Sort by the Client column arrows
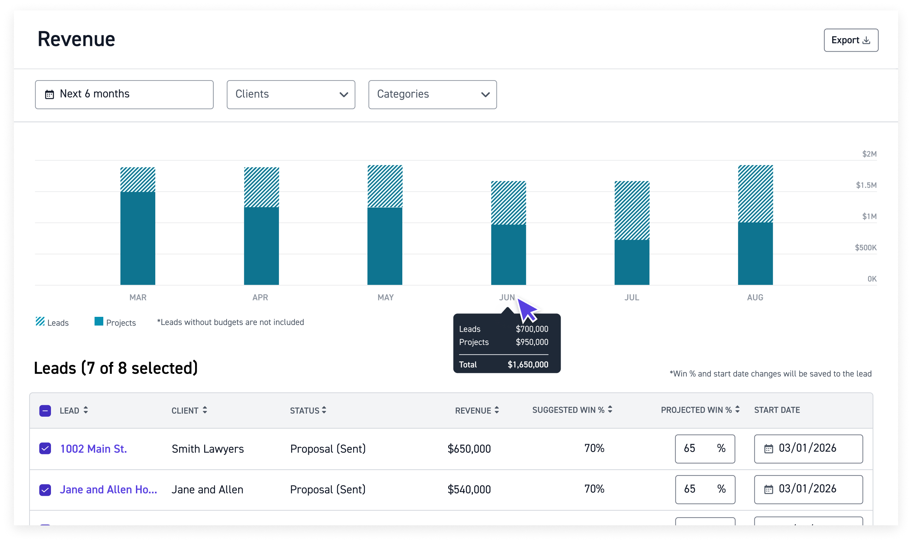Image resolution: width=912 pixels, height=543 pixels. pyautogui.click(x=205, y=410)
